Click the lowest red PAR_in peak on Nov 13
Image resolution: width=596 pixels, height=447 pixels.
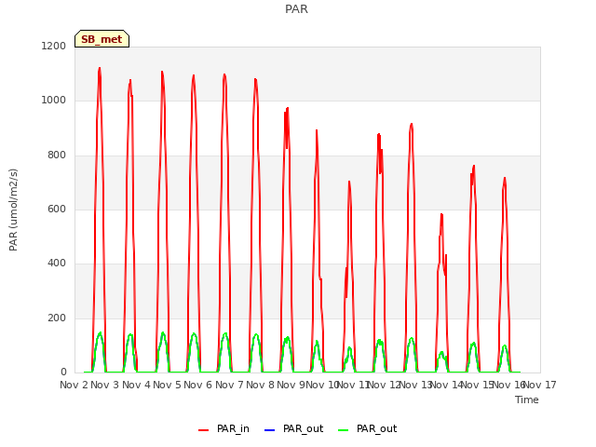441,215
